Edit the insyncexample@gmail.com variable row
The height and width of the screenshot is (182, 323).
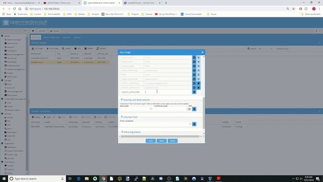[194, 83]
